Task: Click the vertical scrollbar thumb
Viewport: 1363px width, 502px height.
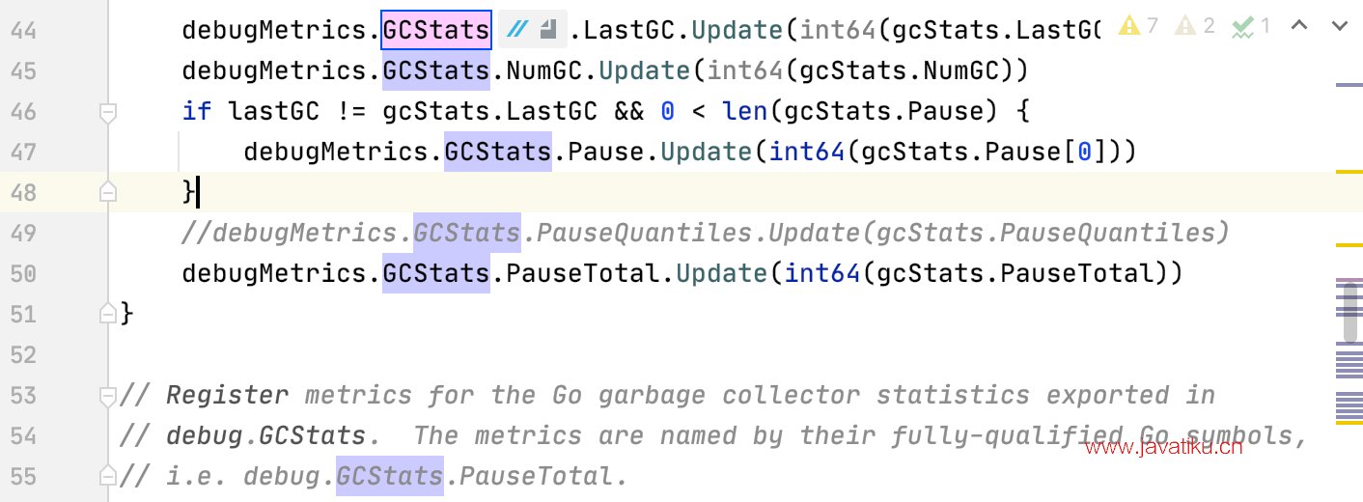Action: [x=1351, y=313]
